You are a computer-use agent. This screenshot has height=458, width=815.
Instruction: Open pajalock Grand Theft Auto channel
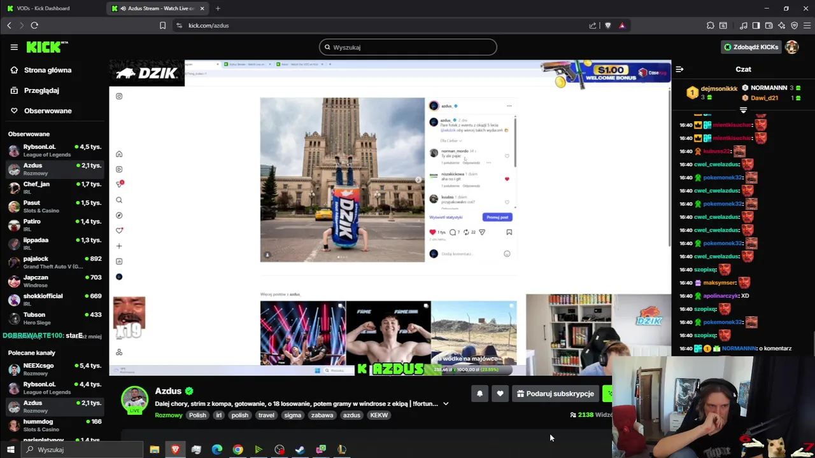tap(55, 262)
